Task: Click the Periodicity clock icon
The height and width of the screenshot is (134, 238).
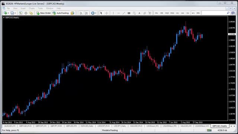Action: 93,13
